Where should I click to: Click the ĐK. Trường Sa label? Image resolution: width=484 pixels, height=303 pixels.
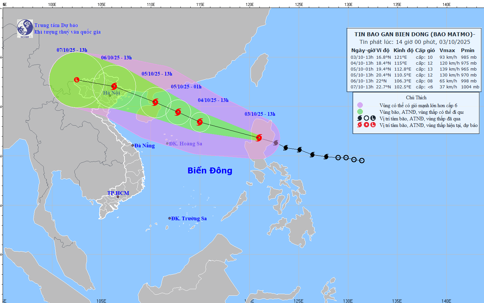(x=189, y=219)
